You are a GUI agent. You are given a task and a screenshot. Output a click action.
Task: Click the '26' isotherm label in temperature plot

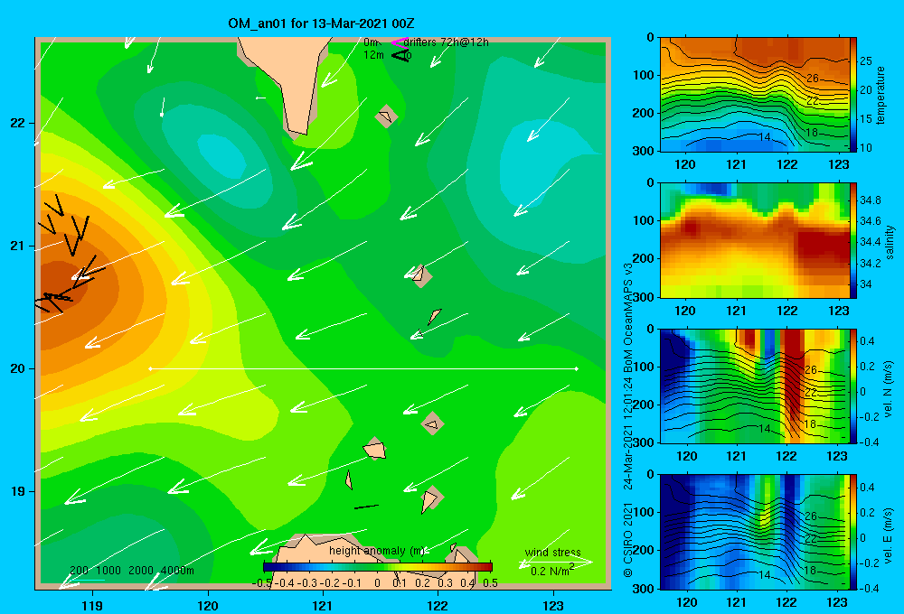click(812, 78)
